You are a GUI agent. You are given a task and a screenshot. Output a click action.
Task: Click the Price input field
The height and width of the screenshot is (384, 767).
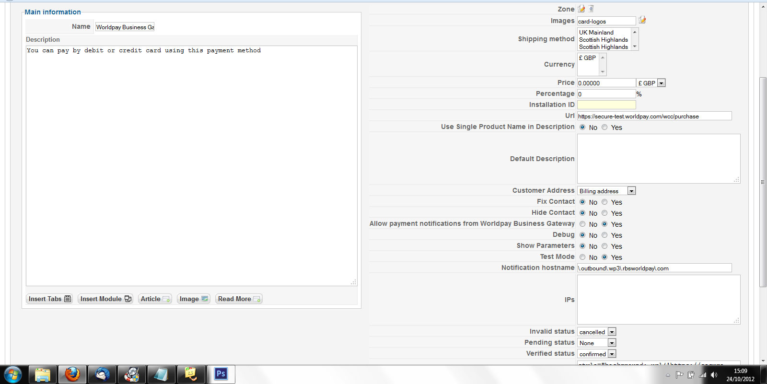click(x=606, y=83)
